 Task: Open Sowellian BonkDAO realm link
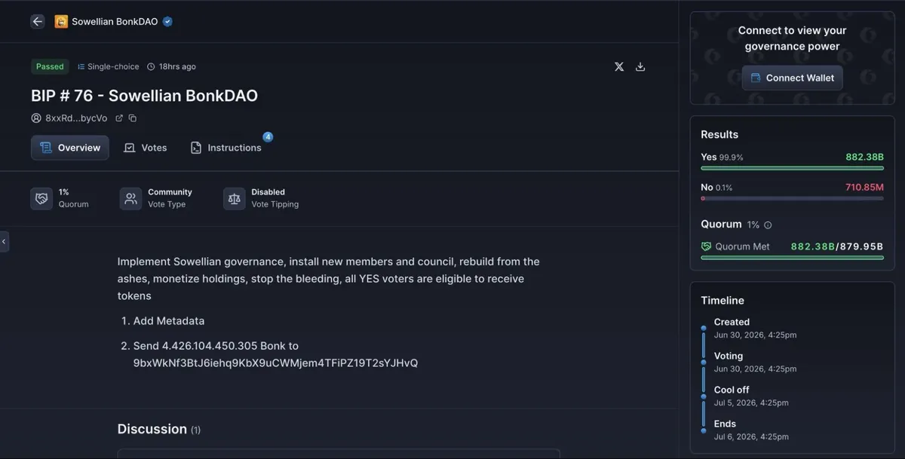(x=115, y=22)
